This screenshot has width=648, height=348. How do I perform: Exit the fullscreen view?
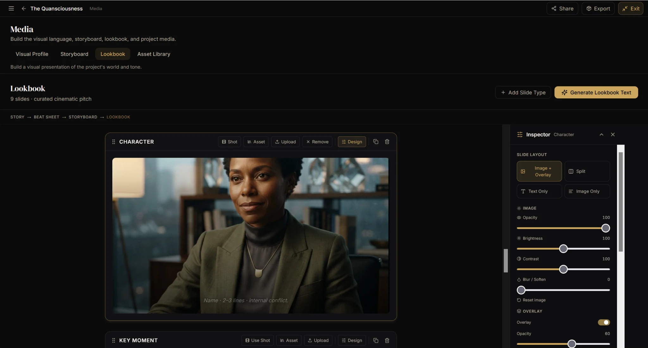coord(631,9)
